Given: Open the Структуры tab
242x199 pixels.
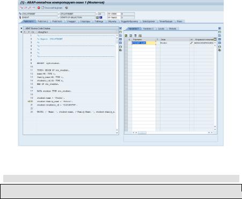Looking at the screenshot, I should pyautogui.click(x=85, y=21).
